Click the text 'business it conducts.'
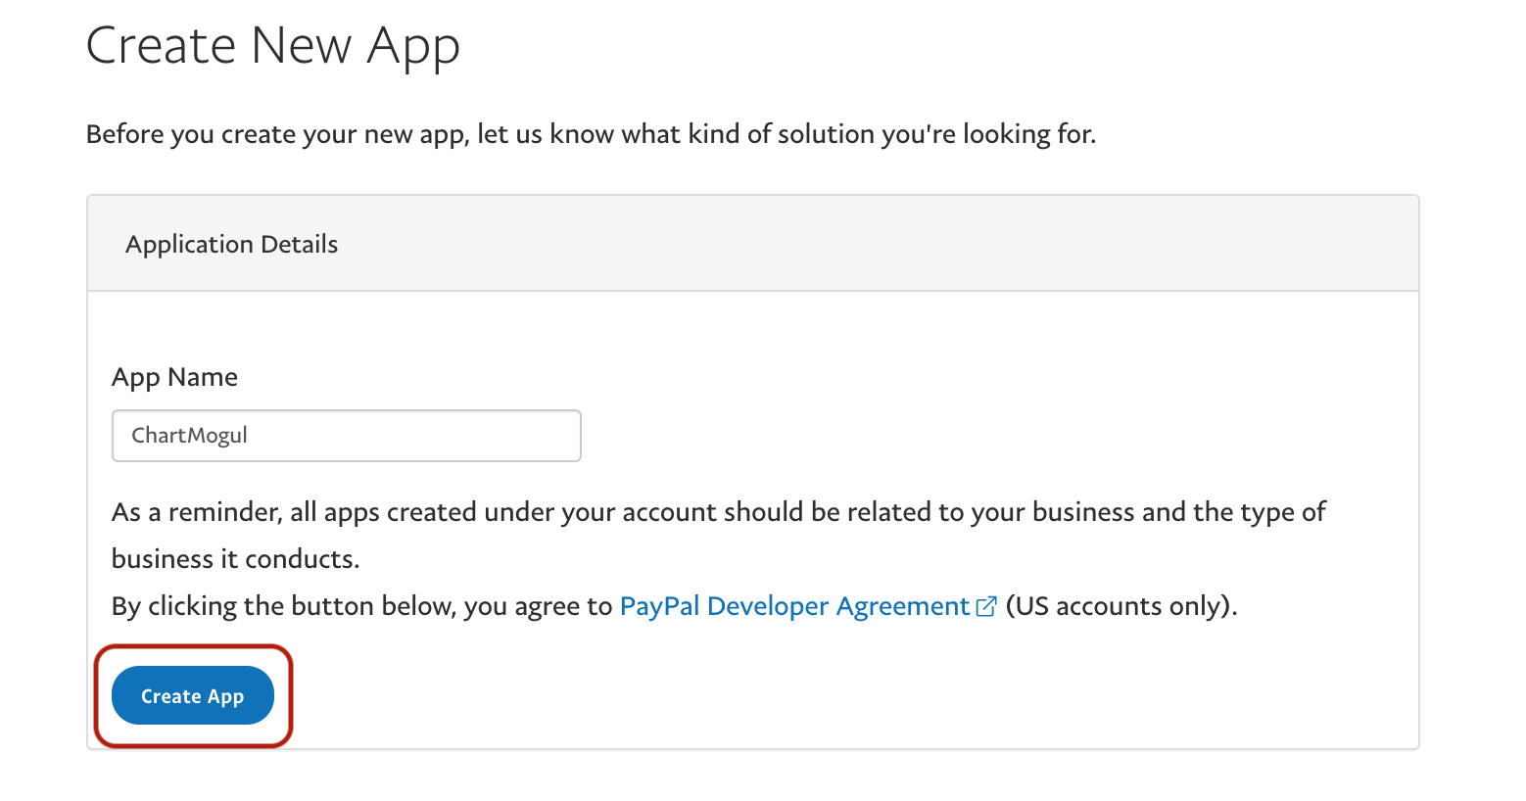 tap(236, 559)
